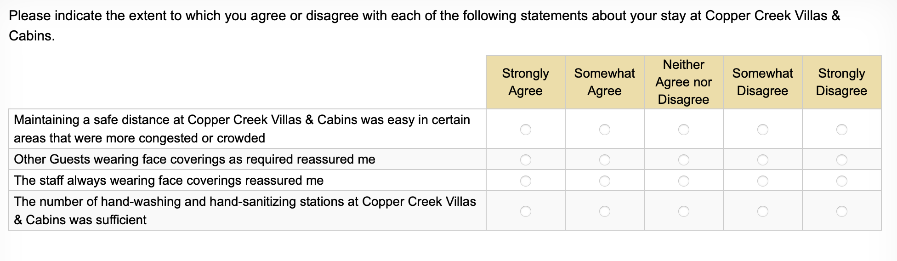
Task: Select Somewhat Disagree for hand-sanitizing stations statement
Action: (763, 211)
